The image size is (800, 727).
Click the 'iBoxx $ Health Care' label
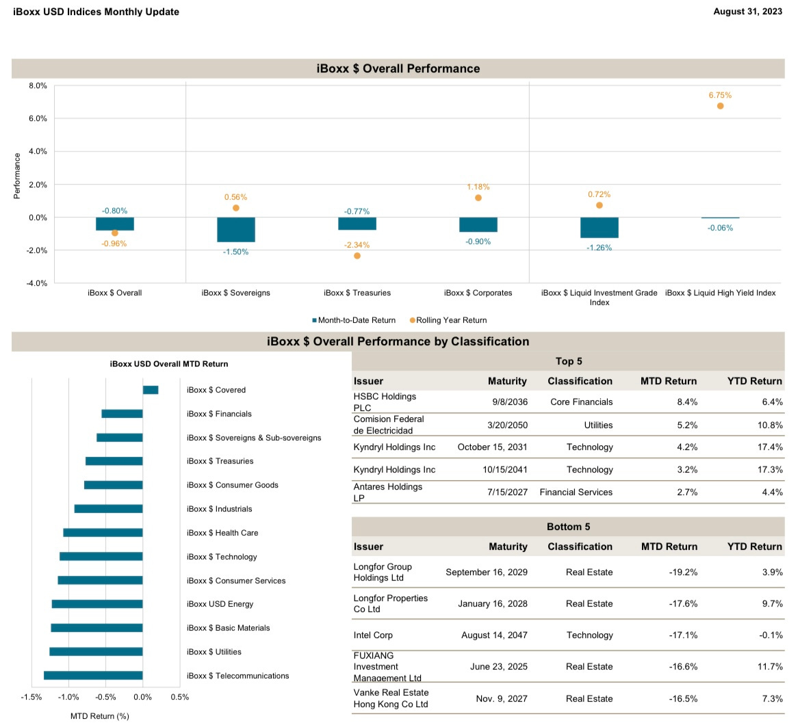tap(222, 533)
